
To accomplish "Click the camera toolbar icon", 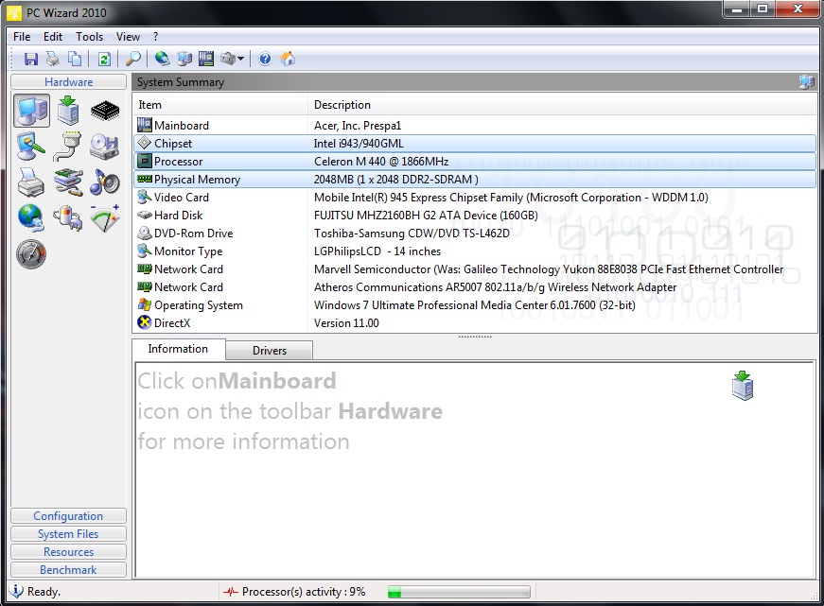I will 228,59.
